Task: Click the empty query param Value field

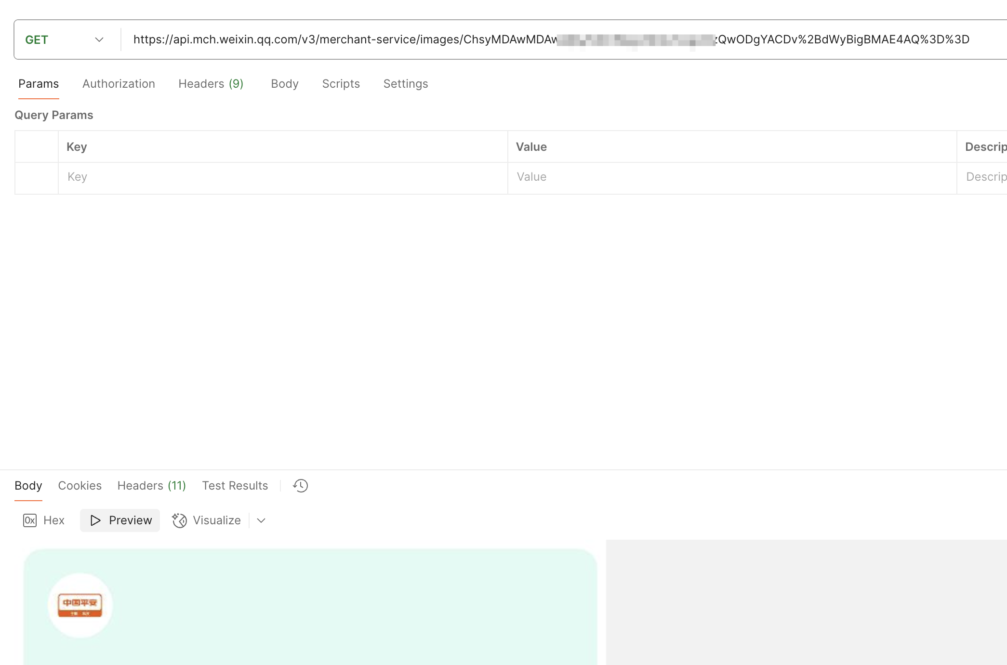Action: click(731, 177)
